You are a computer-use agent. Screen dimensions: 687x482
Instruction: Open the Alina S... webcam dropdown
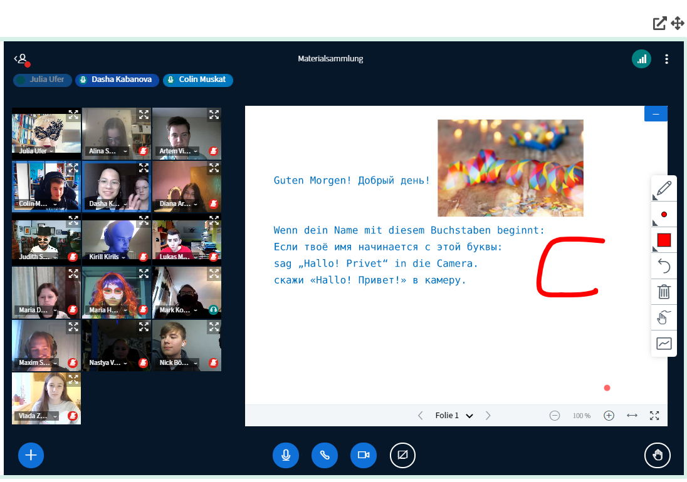[x=108, y=151]
